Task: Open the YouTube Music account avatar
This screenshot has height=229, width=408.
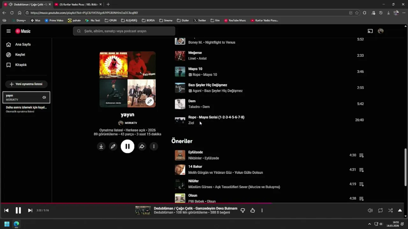Action: pos(381,31)
